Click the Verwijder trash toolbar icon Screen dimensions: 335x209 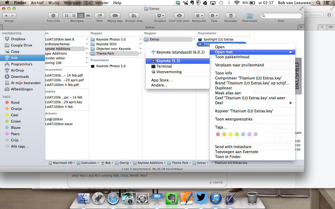point(231,16)
